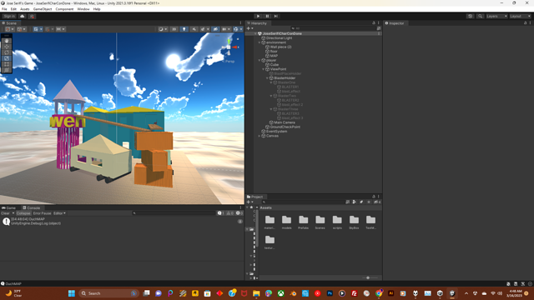Toggle scene audio mute button

click(x=194, y=29)
